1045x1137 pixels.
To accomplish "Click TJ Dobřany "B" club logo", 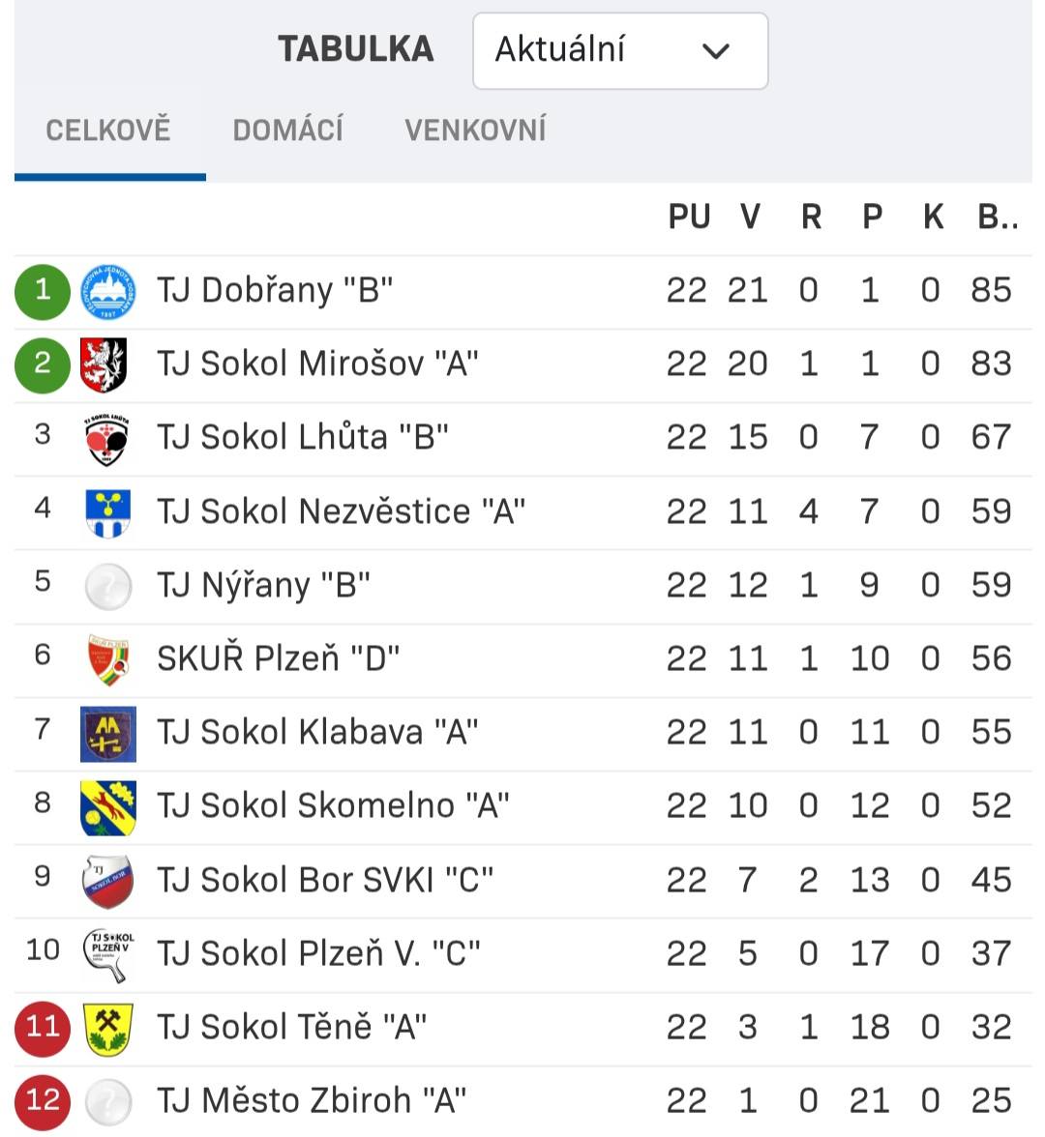I will (107, 291).
